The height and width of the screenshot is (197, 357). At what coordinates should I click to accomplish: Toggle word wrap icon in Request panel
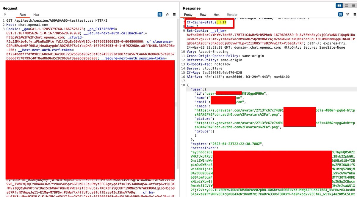(x=160, y=15)
